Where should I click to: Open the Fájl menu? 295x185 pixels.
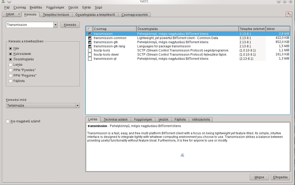[x=7, y=8]
